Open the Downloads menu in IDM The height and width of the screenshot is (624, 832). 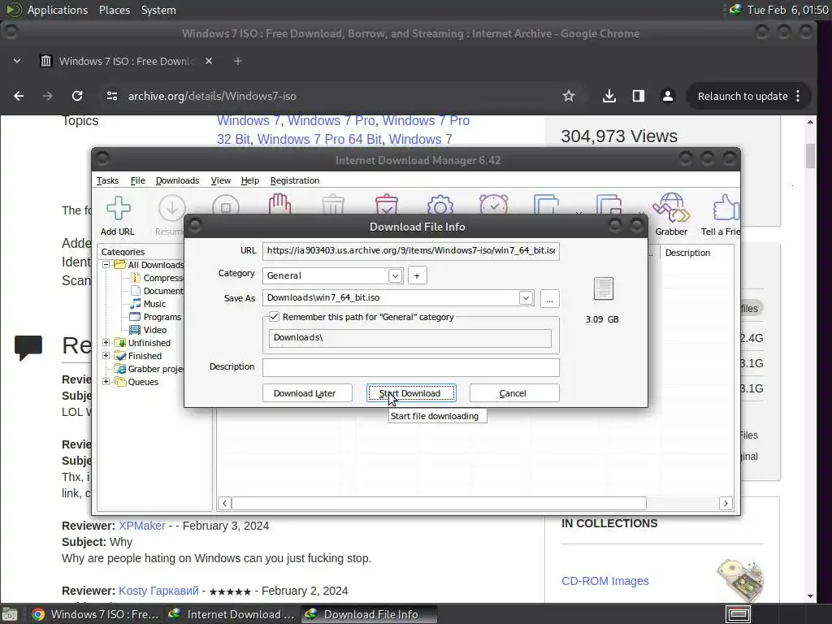(177, 180)
